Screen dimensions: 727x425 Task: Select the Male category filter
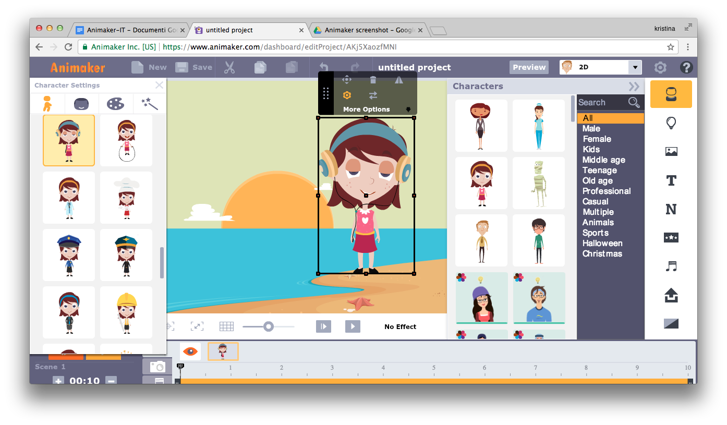pos(591,129)
